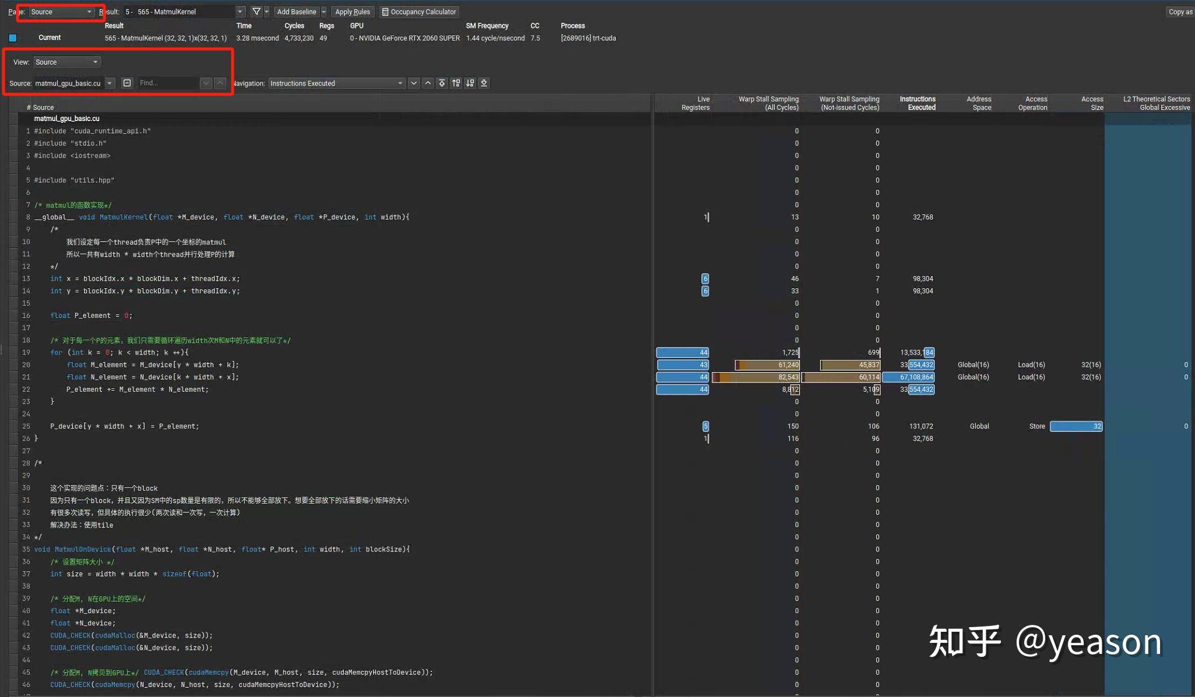Image resolution: width=1195 pixels, height=697 pixels.
Task: Click the next-higher-value navigation icon
Action: pos(456,83)
